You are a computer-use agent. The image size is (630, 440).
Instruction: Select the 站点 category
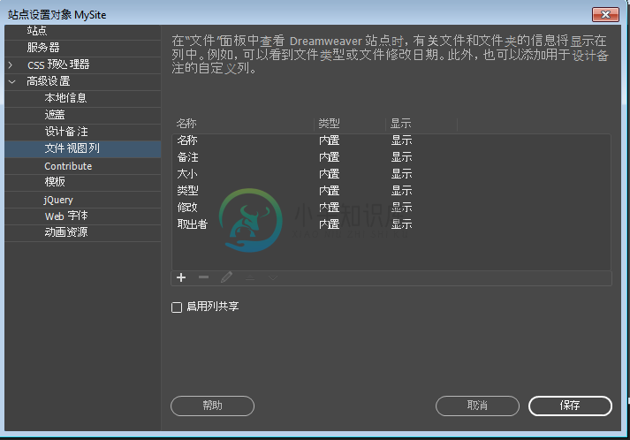(x=83, y=31)
